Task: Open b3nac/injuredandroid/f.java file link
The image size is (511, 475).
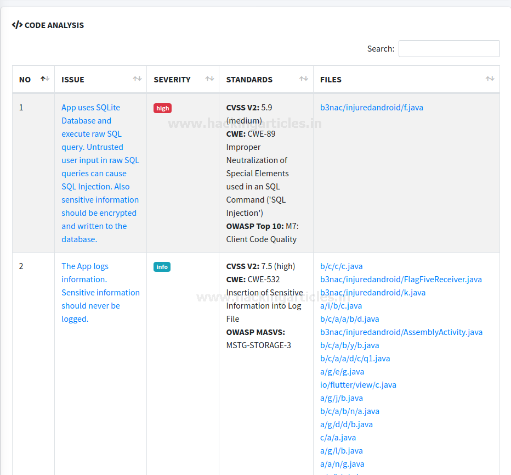Action: (371, 108)
